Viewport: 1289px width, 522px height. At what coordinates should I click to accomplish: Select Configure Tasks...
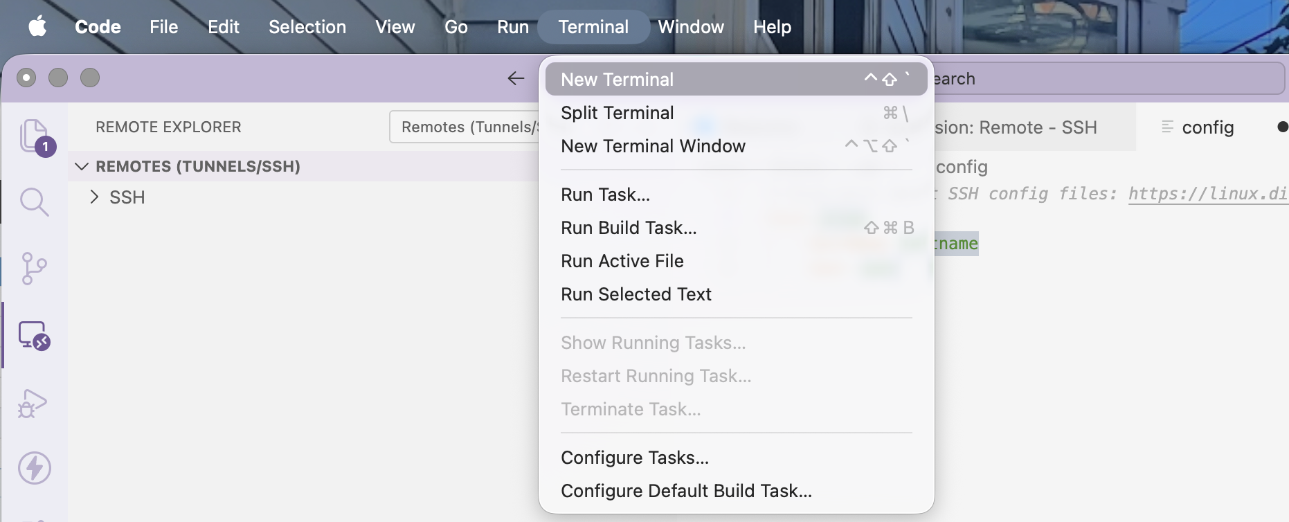pos(737,458)
